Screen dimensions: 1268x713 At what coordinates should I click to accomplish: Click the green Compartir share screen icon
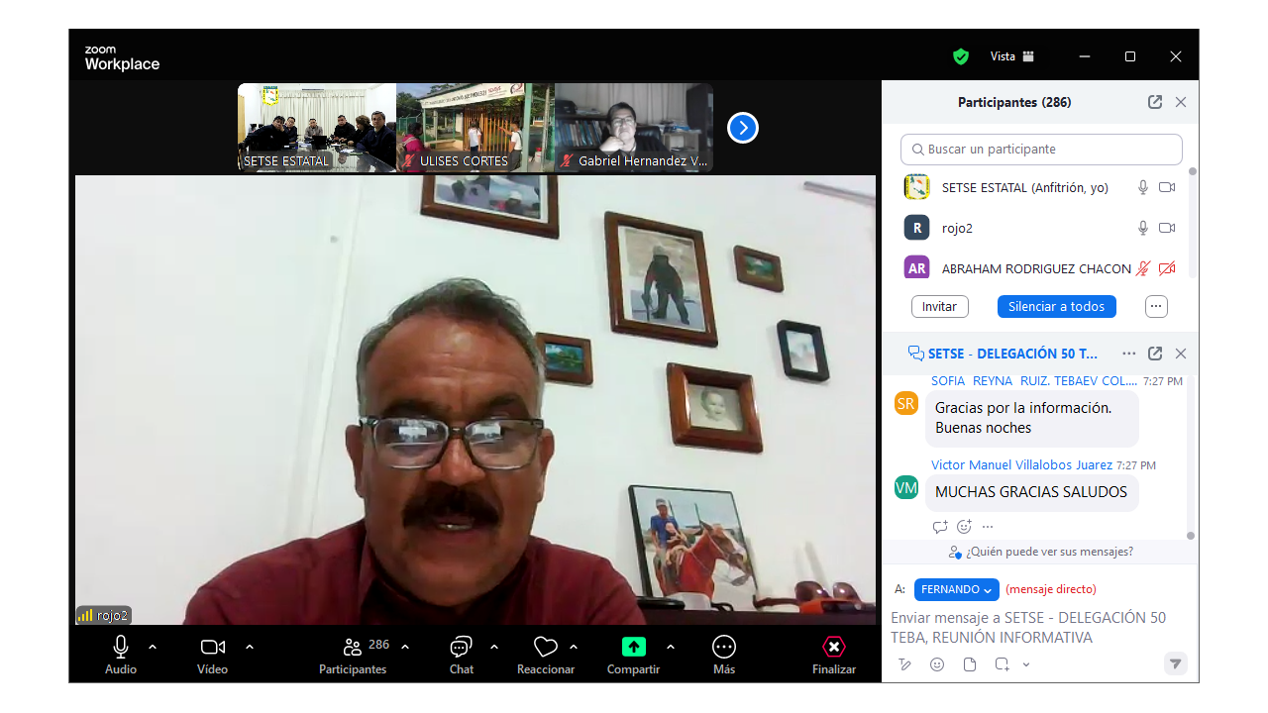tap(633, 647)
